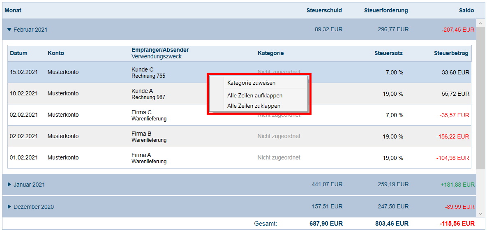
Task: Sort by Datum column header
Action: (18, 53)
